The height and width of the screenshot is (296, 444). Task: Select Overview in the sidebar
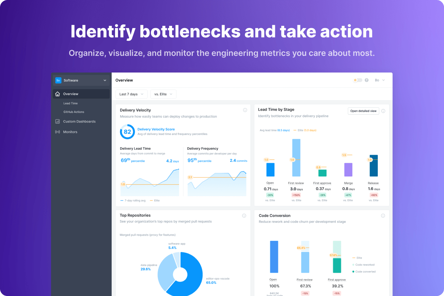[x=81, y=94]
